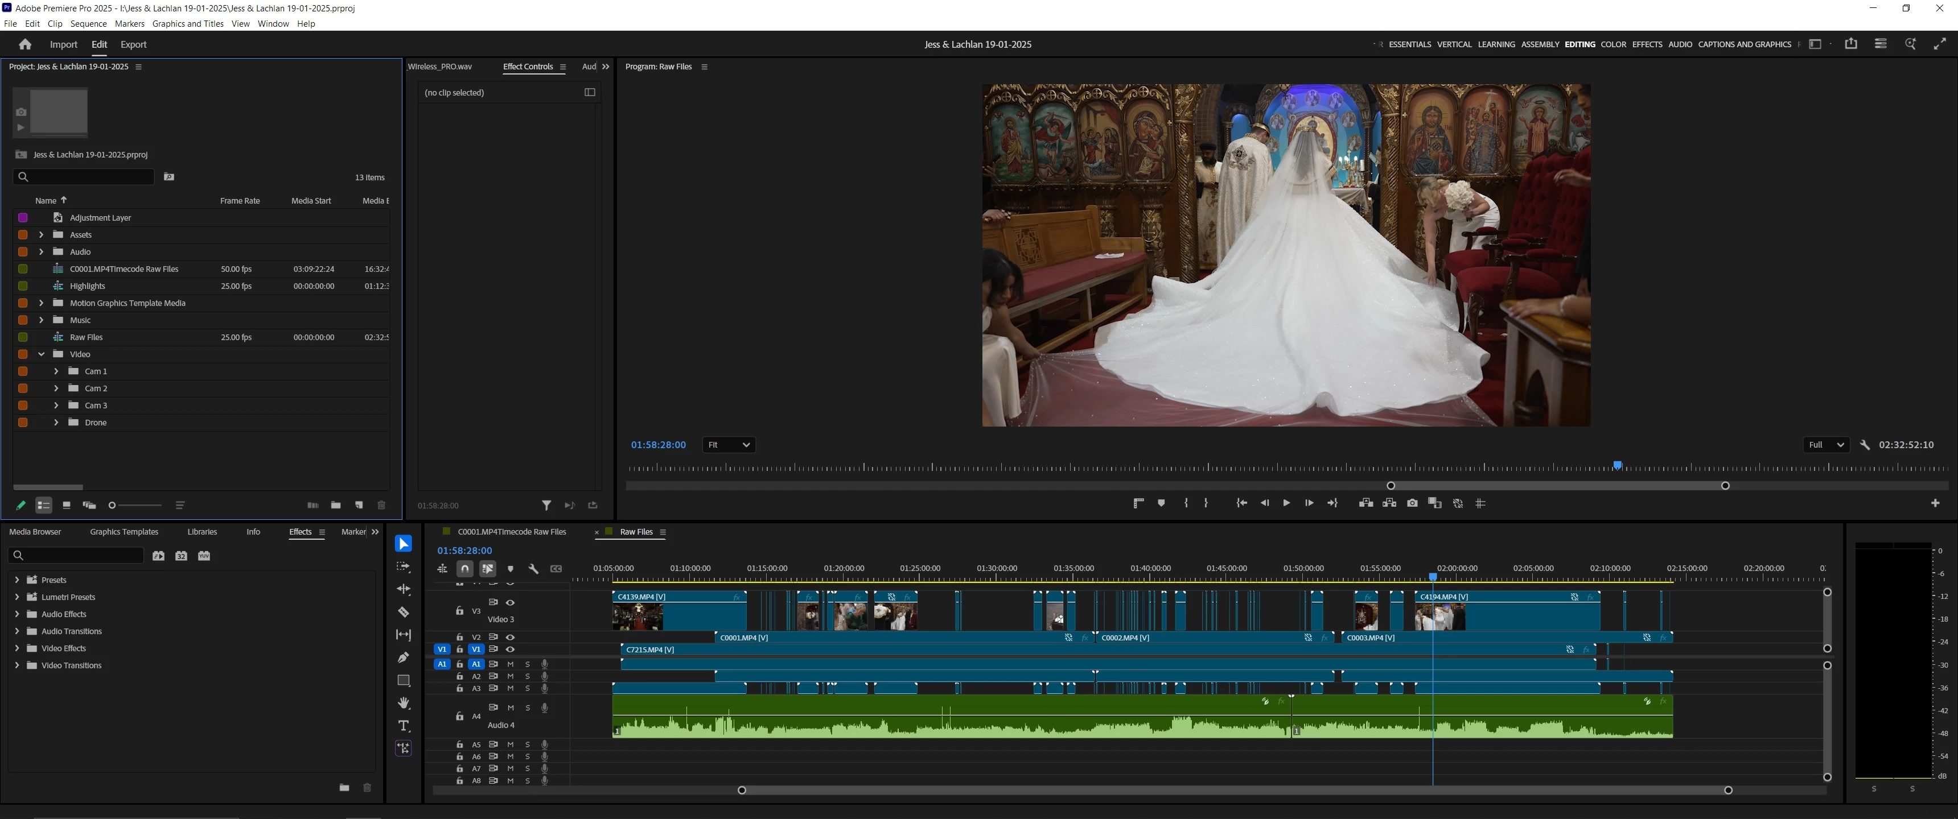Solo the A1 audio track
This screenshot has width=1958, height=819.
528,664
